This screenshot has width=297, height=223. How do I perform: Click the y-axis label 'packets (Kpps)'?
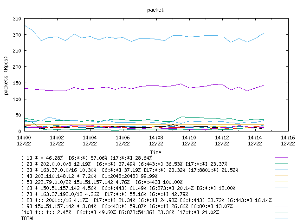[x=6, y=75]
